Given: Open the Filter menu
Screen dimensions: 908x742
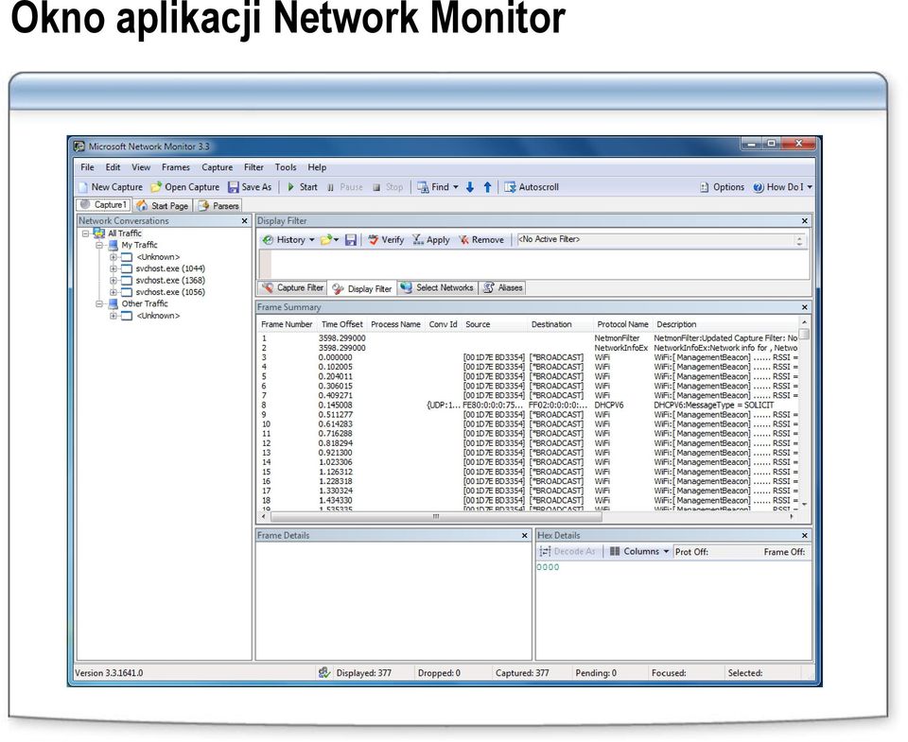Looking at the screenshot, I should tap(253, 167).
